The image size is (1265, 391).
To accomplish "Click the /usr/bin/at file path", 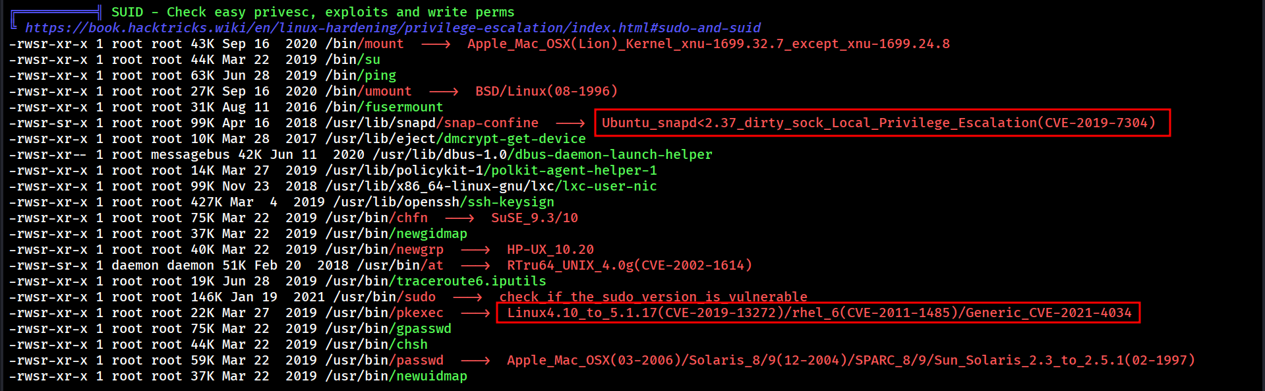I will click(x=400, y=265).
